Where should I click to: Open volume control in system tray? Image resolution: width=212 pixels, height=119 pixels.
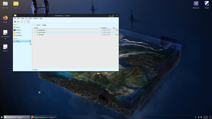(x=196, y=117)
